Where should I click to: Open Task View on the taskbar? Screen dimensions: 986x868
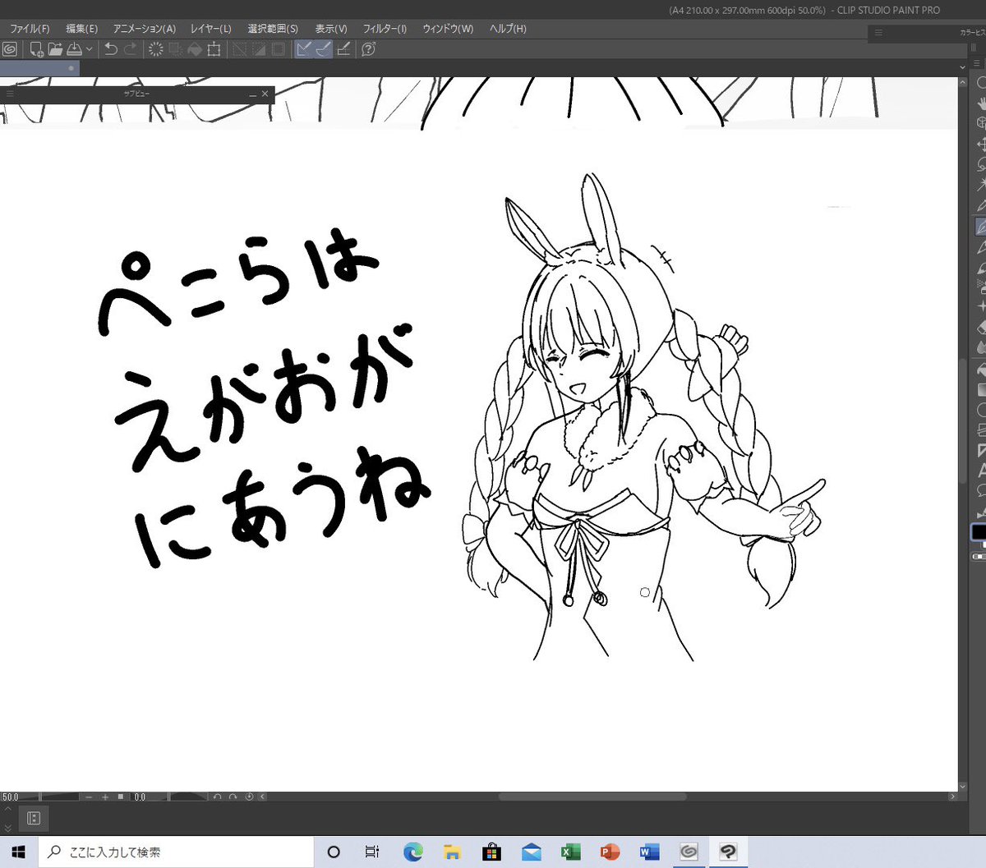(372, 852)
